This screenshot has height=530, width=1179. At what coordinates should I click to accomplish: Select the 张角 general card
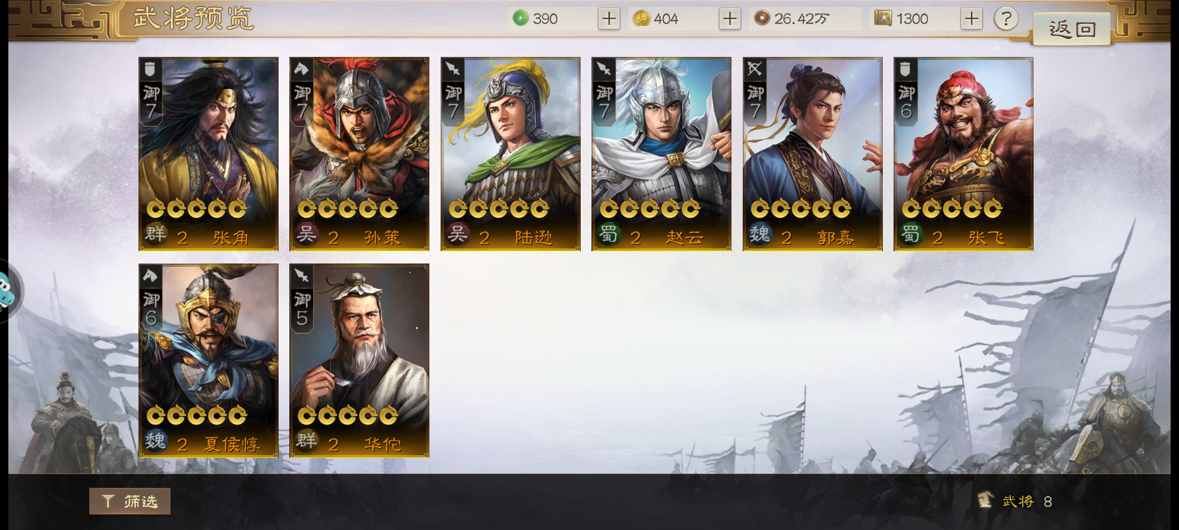[208, 154]
